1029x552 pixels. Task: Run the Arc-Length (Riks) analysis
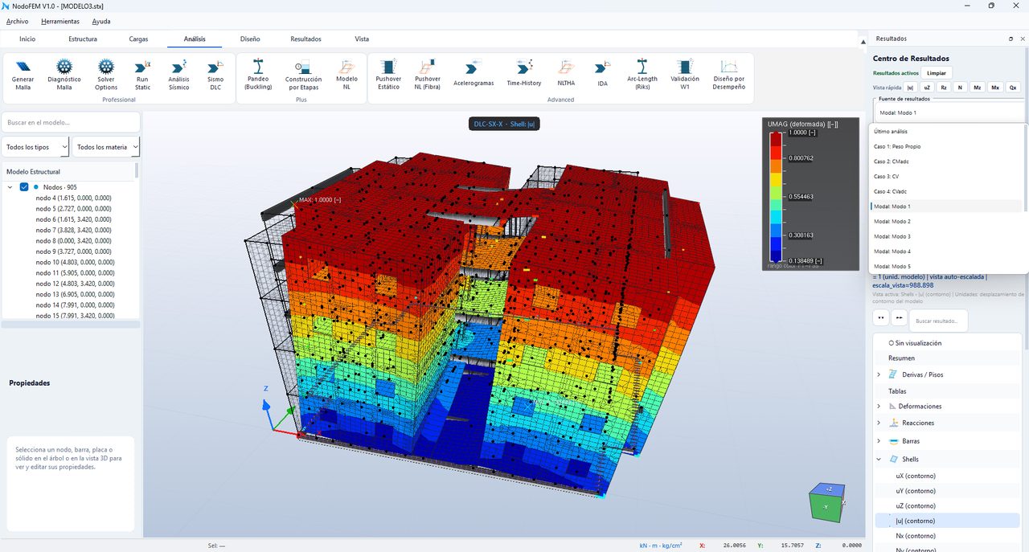click(x=642, y=75)
